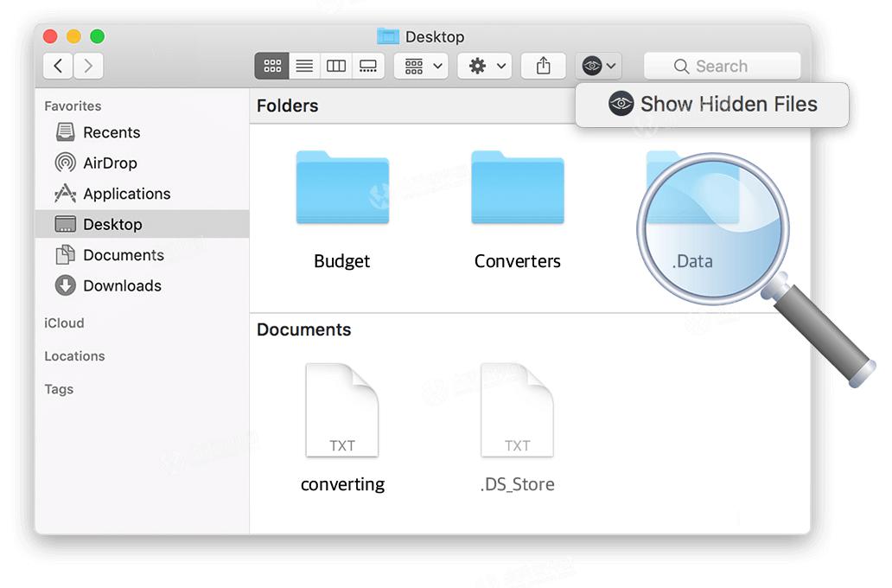Click the AirDrop sidebar icon
Screen dimensions: 892x588
click(x=66, y=163)
